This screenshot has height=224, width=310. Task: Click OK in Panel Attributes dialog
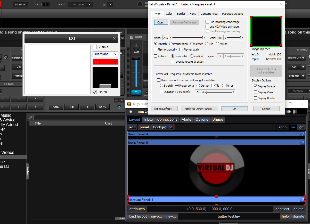coord(235,109)
